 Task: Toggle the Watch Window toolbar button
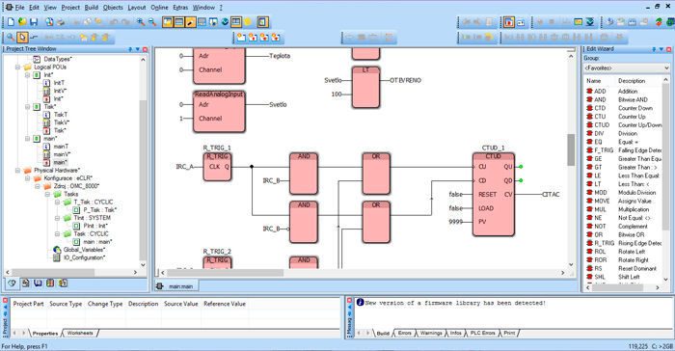point(213,22)
